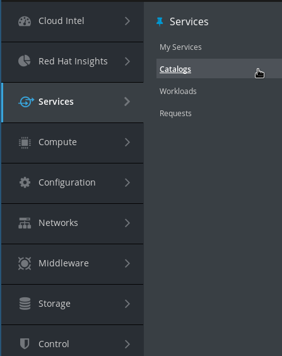Screen dimensions: 282x356
Task: Open the Requests link
Action: pyautogui.click(x=175, y=113)
